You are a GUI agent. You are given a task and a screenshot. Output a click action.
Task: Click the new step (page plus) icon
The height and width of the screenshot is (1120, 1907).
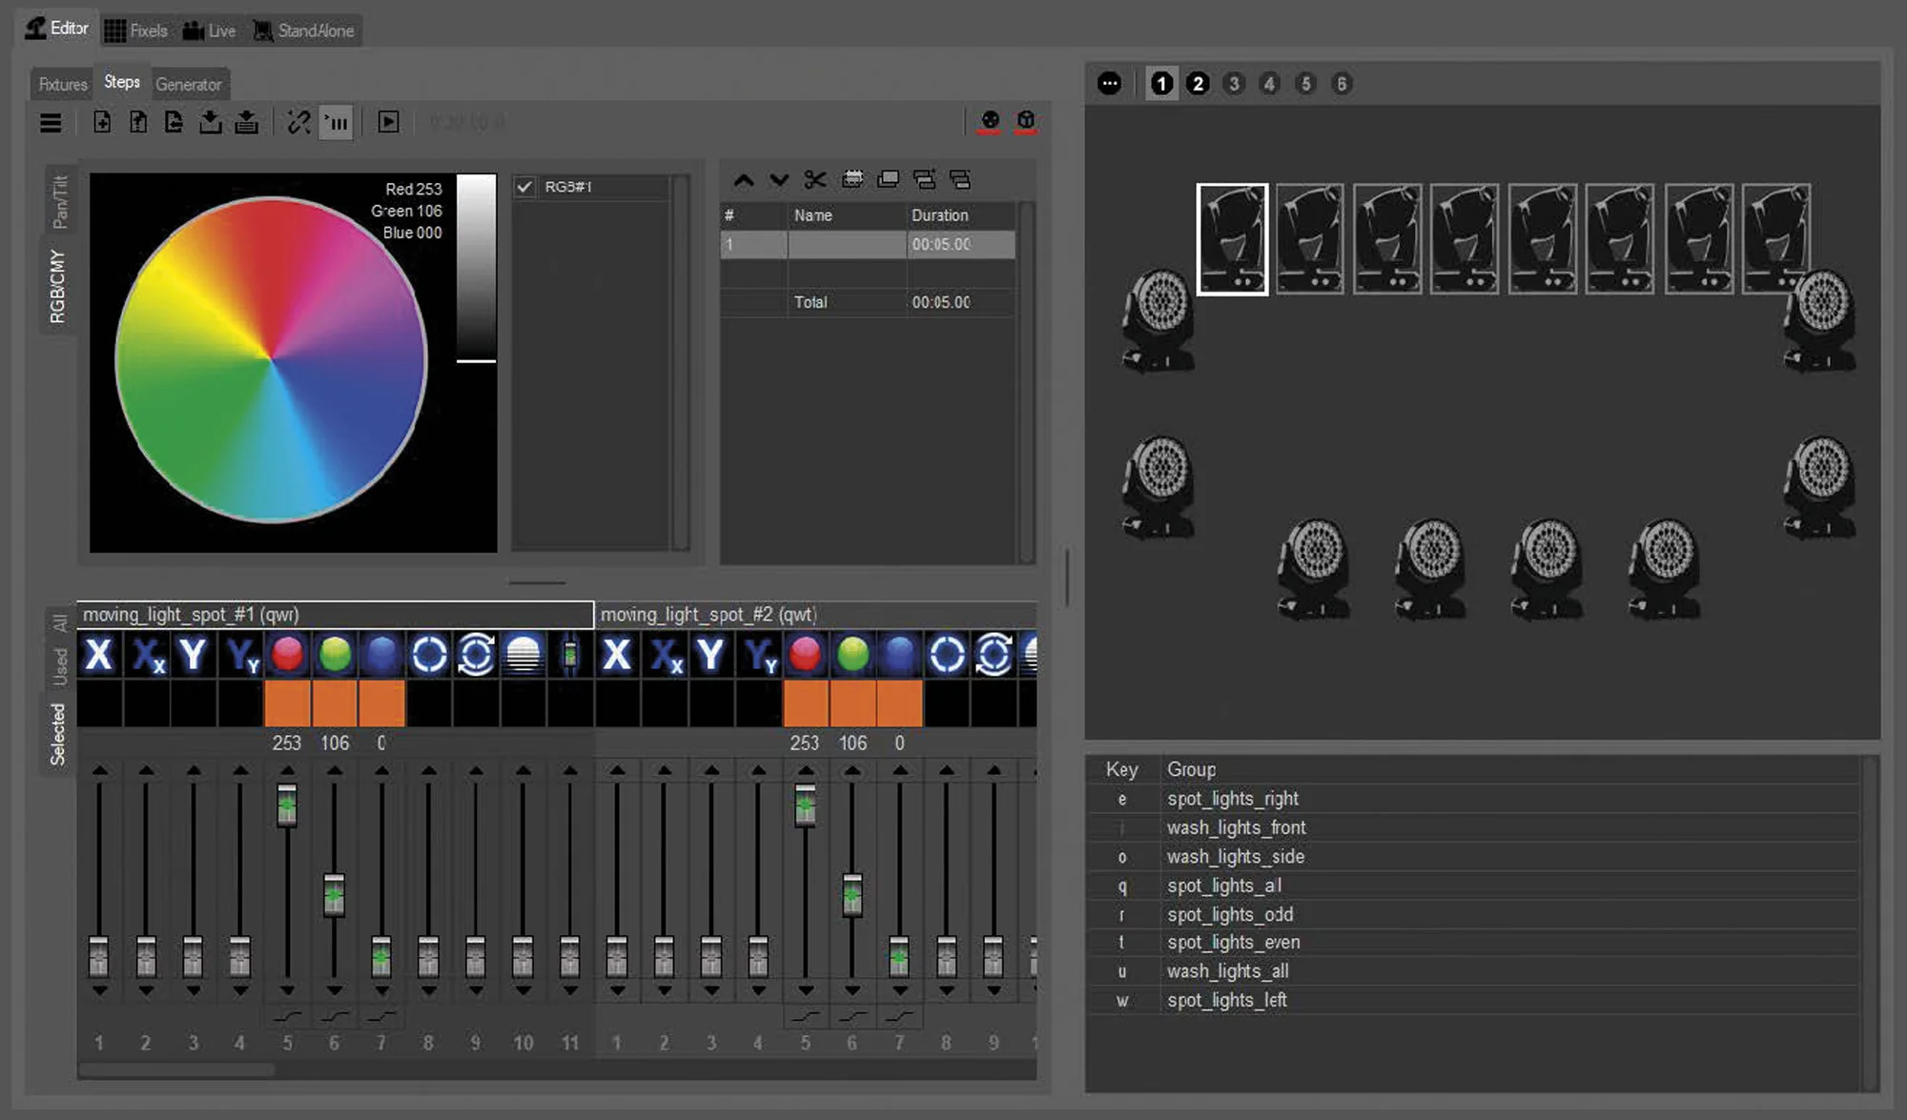coord(102,122)
